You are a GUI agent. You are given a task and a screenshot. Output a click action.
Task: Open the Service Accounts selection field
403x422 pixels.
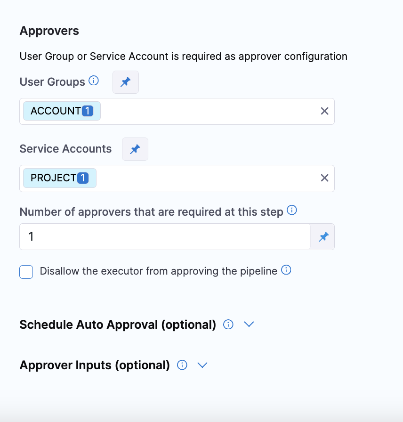tap(207, 178)
